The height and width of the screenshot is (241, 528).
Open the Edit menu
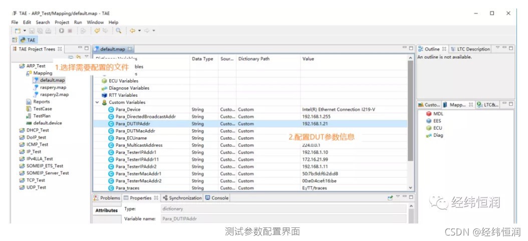(x=27, y=22)
